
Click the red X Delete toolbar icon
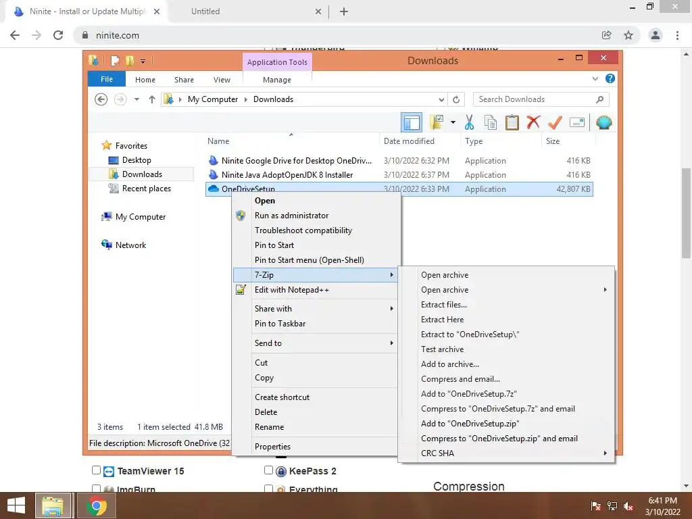(x=533, y=122)
